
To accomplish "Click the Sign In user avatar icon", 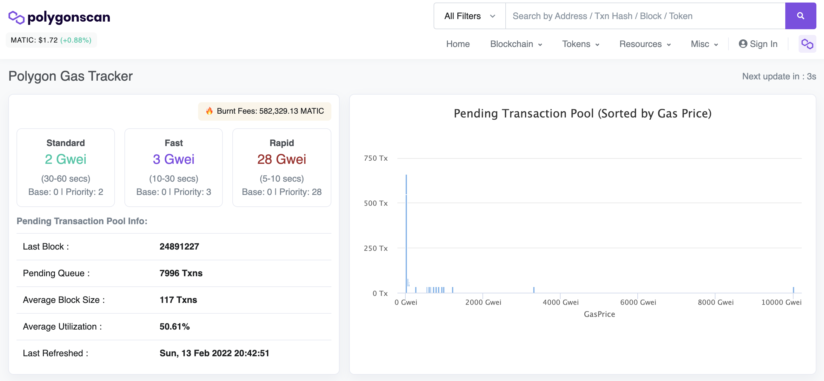I will click(743, 44).
